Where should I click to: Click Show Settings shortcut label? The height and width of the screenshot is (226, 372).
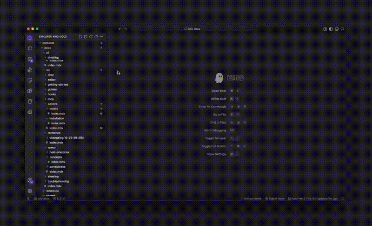(216, 154)
